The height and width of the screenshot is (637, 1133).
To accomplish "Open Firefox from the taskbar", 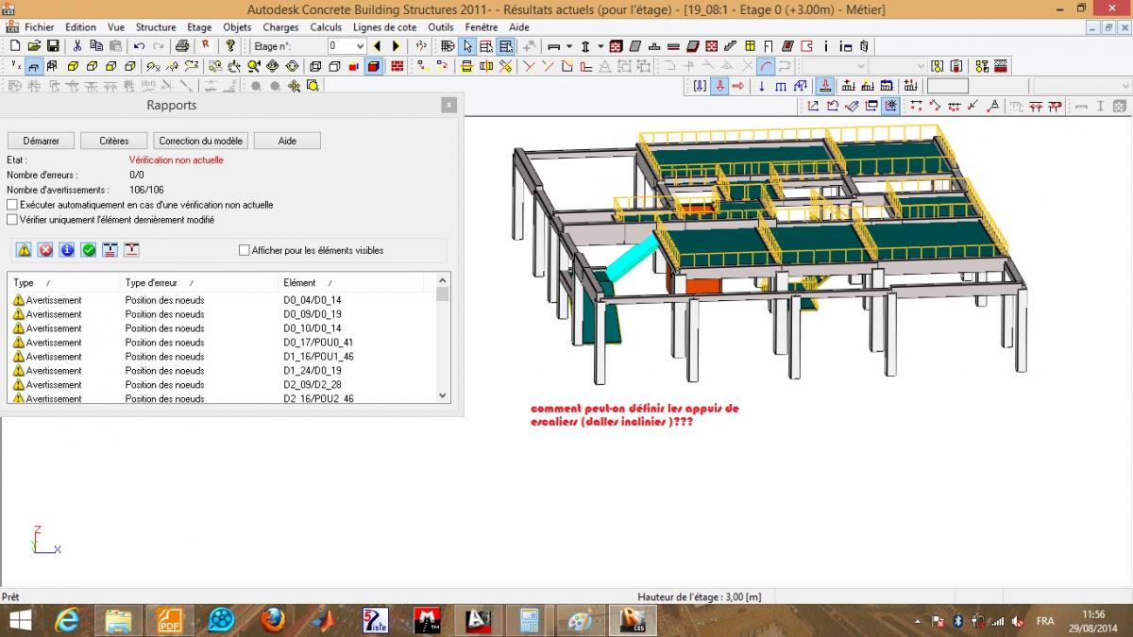I will point(273,620).
